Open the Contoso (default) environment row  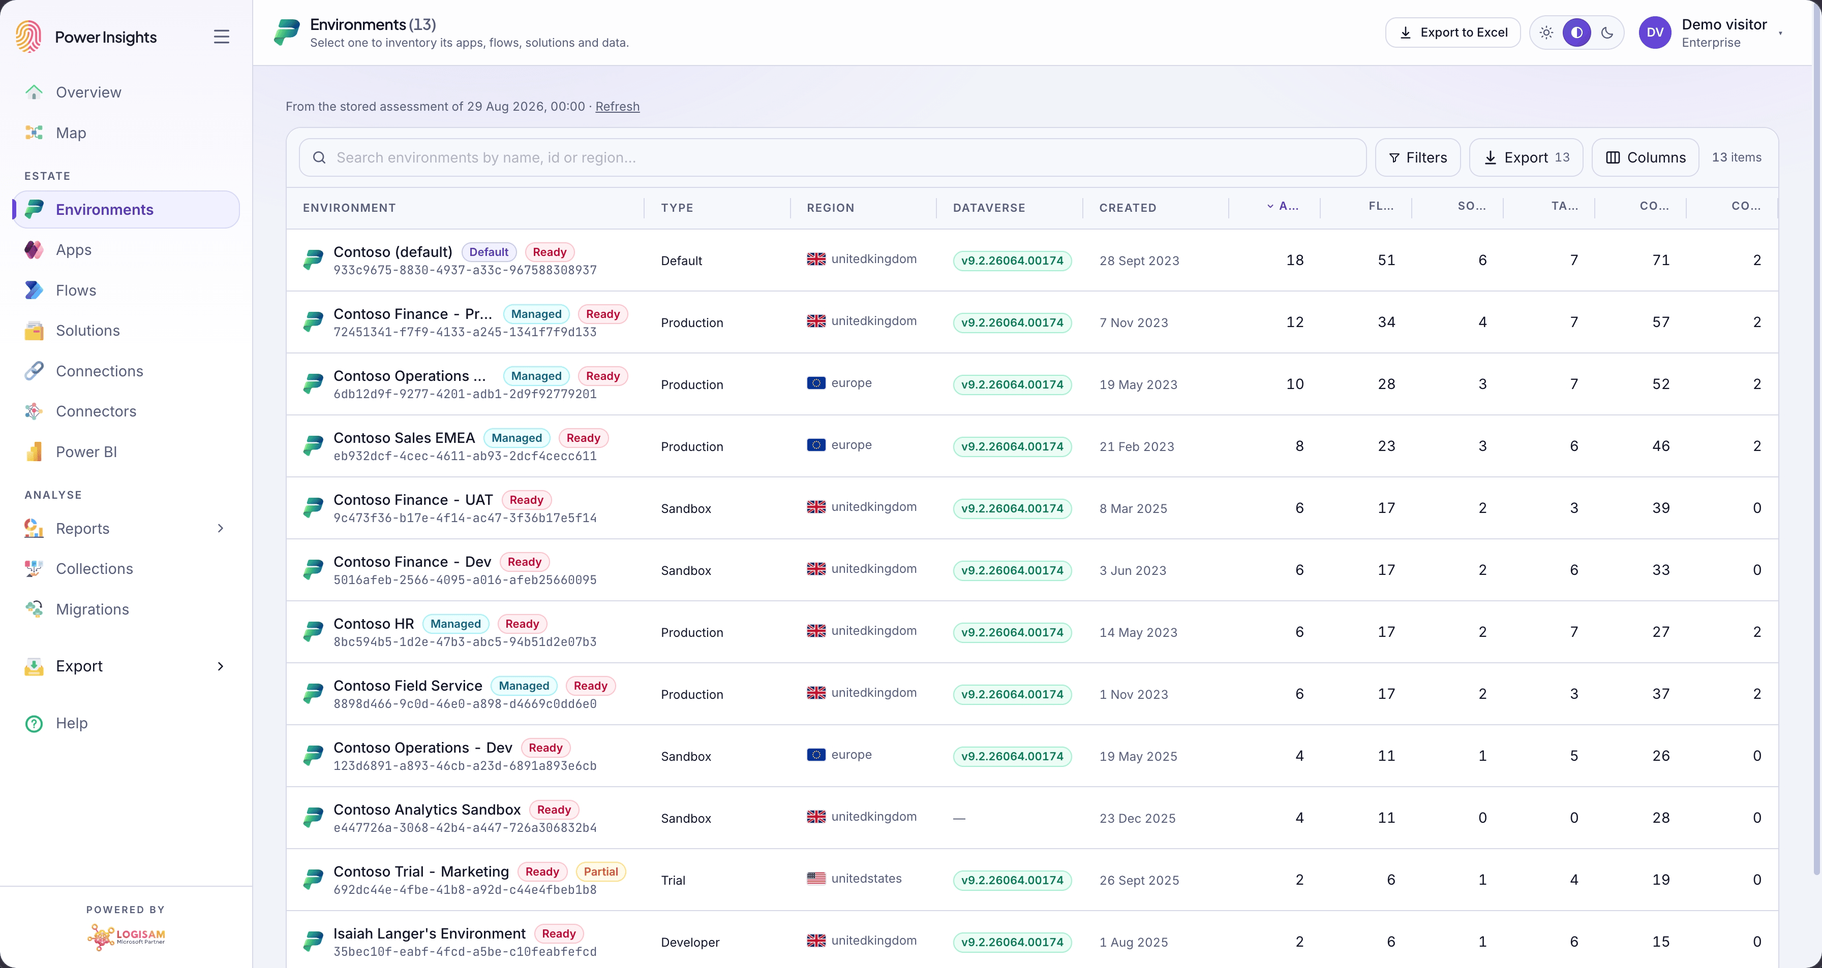[1032, 260]
